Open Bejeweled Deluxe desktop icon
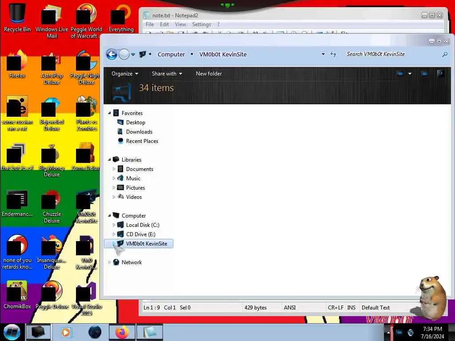This screenshot has width=455, height=341. [x=52, y=114]
